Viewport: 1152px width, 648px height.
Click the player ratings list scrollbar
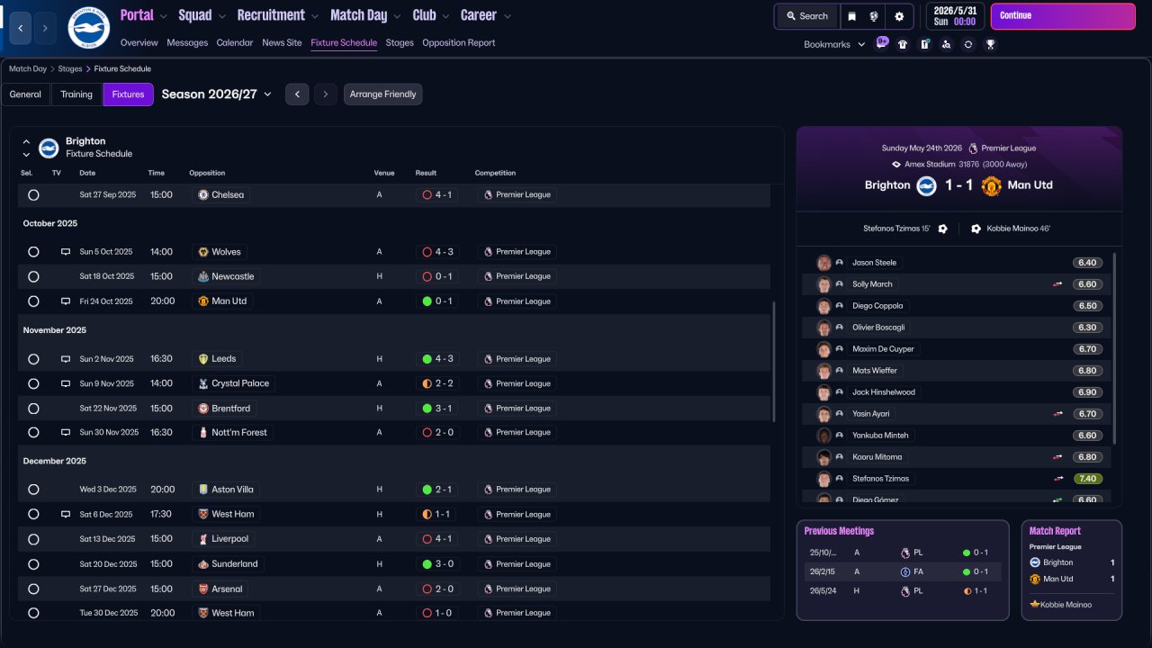(x=1114, y=348)
